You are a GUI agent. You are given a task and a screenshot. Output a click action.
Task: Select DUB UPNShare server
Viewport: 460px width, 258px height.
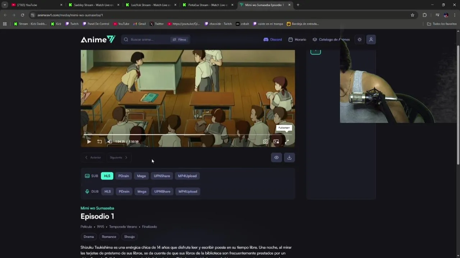point(162,191)
